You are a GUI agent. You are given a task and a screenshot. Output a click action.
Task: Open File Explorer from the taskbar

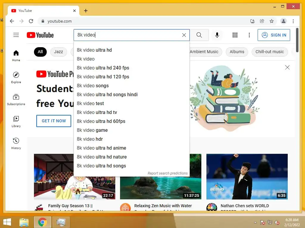[x=24, y=222]
